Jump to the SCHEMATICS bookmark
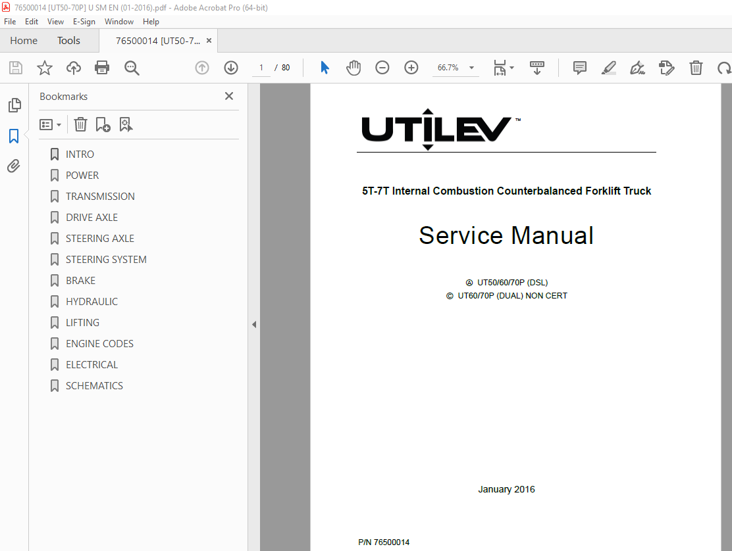The height and width of the screenshot is (551, 732). pyautogui.click(x=94, y=385)
